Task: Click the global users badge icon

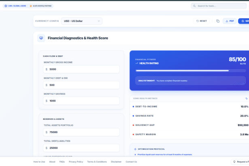Action: pyautogui.click(x=6, y=6)
